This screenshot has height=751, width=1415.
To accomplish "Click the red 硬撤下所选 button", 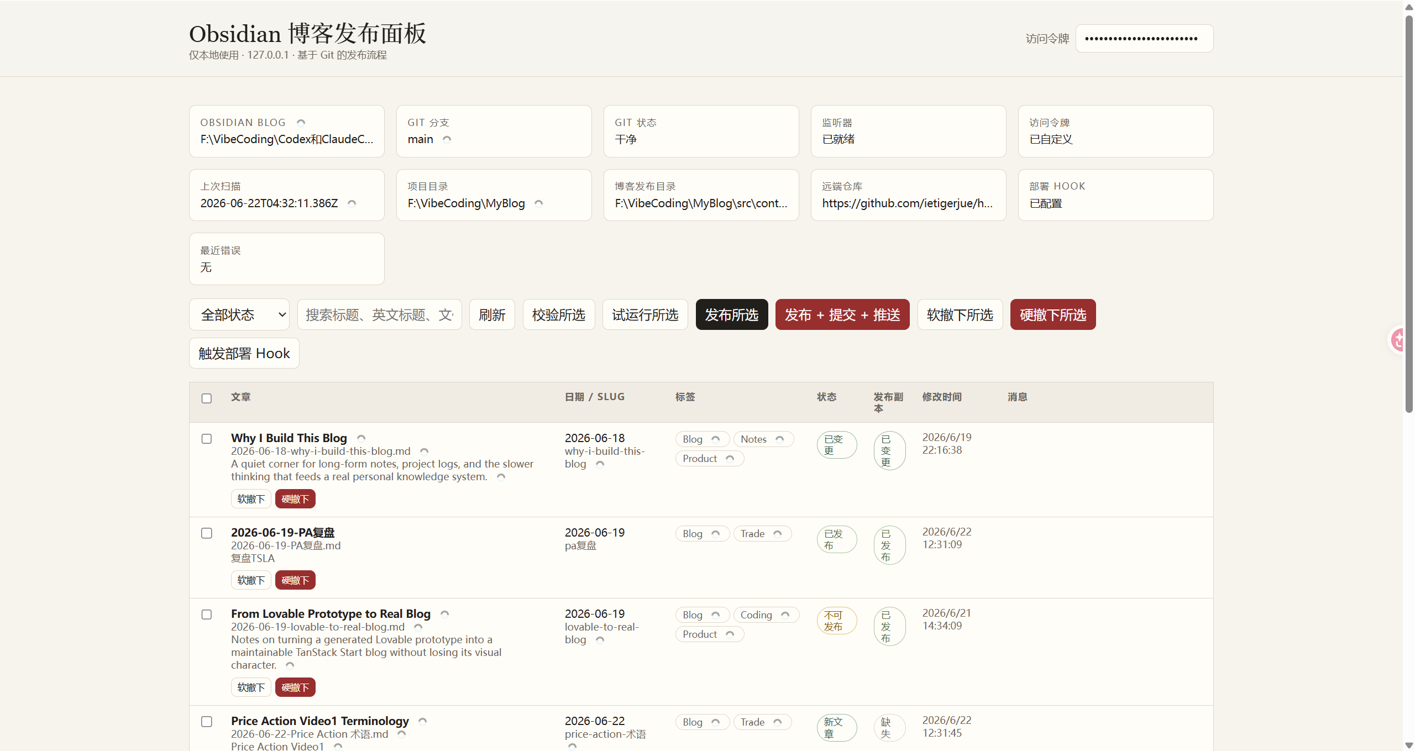I will pos(1053,314).
